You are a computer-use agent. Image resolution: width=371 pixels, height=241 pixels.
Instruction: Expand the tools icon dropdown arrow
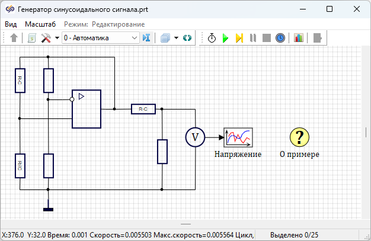(56, 38)
